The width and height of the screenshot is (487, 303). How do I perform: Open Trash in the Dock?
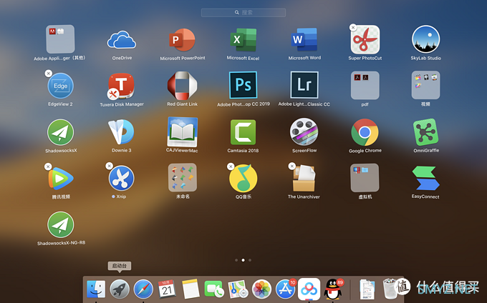[390, 289]
